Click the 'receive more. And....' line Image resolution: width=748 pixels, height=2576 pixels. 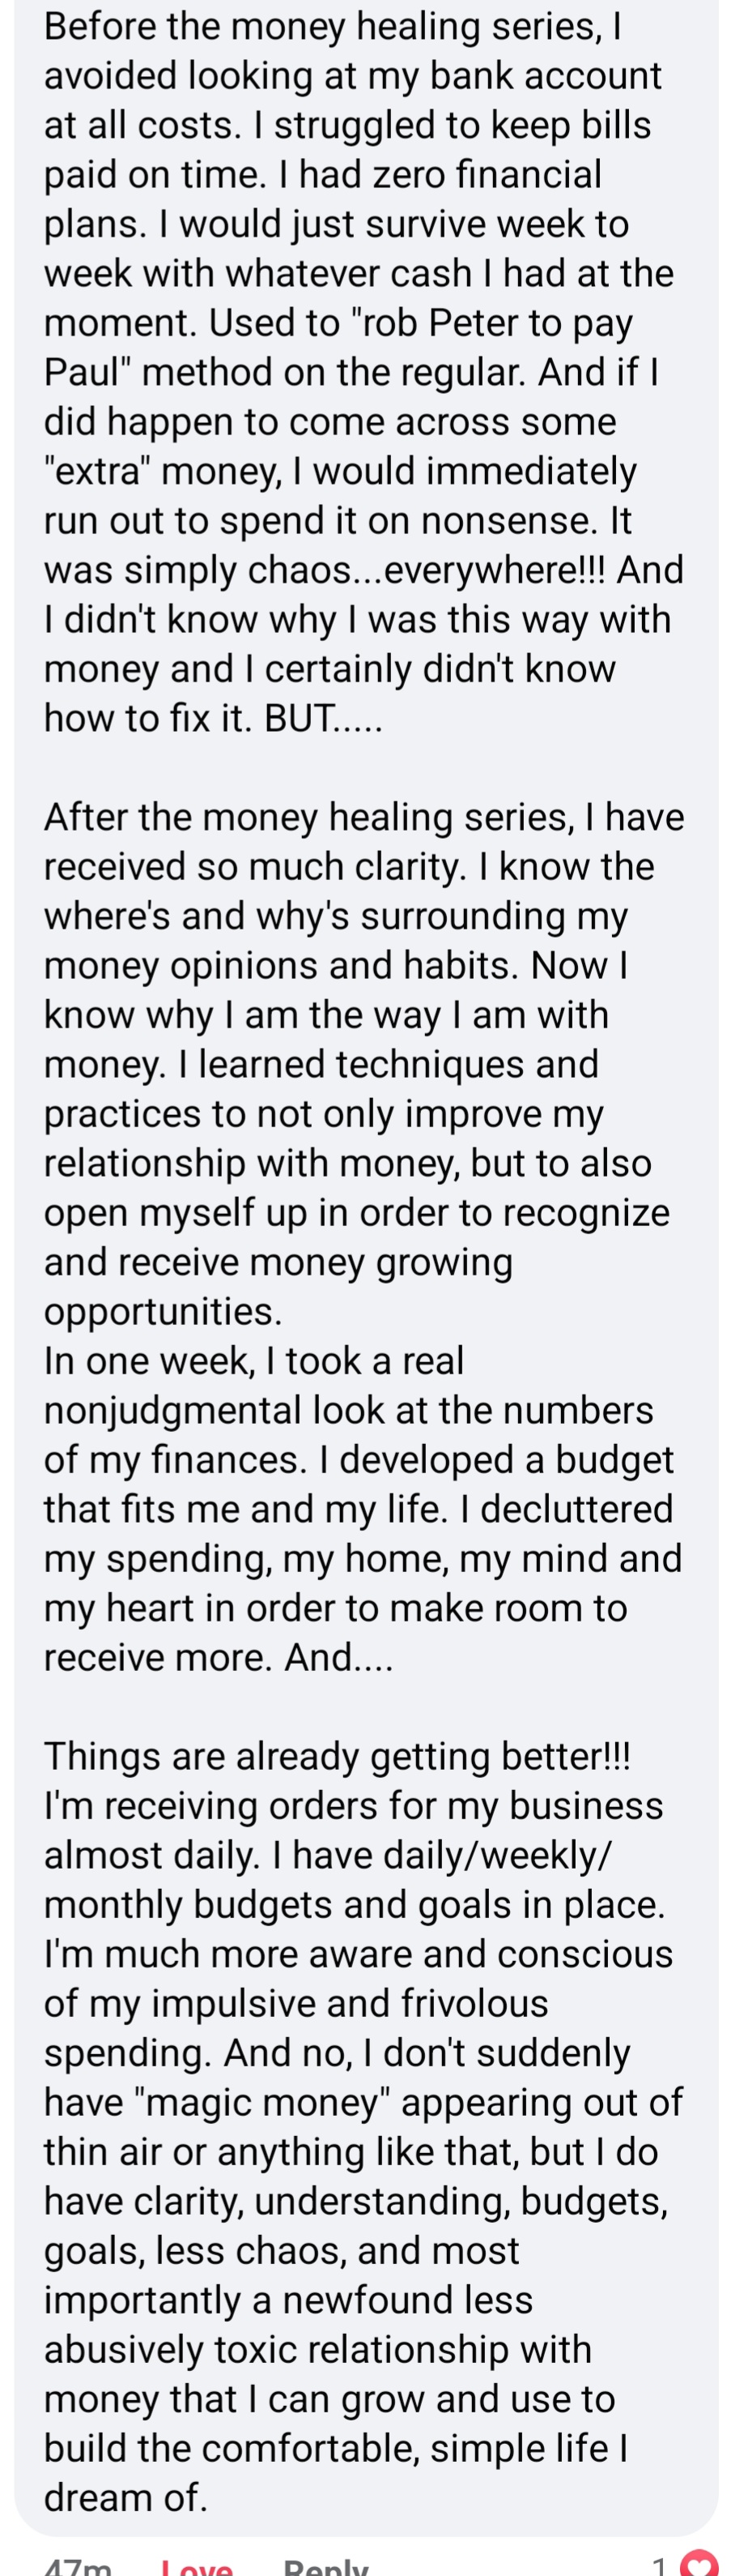[219, 1657]
